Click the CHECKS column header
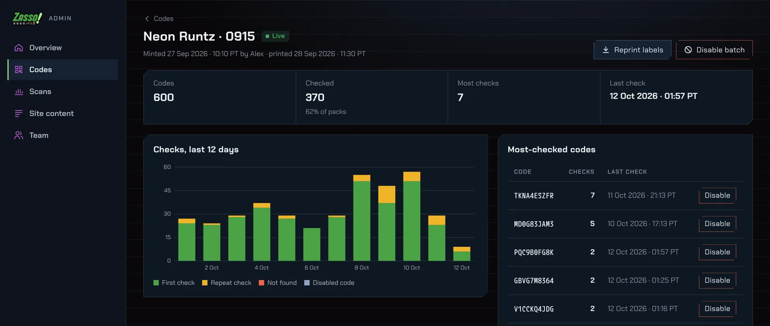 tap(581, 172)
